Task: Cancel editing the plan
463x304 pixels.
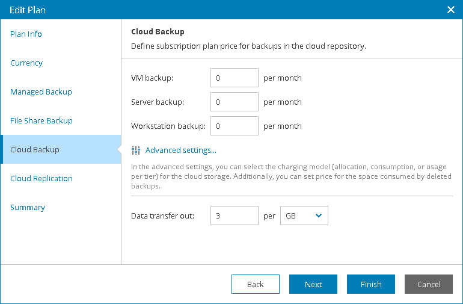Action: point(429,284)
